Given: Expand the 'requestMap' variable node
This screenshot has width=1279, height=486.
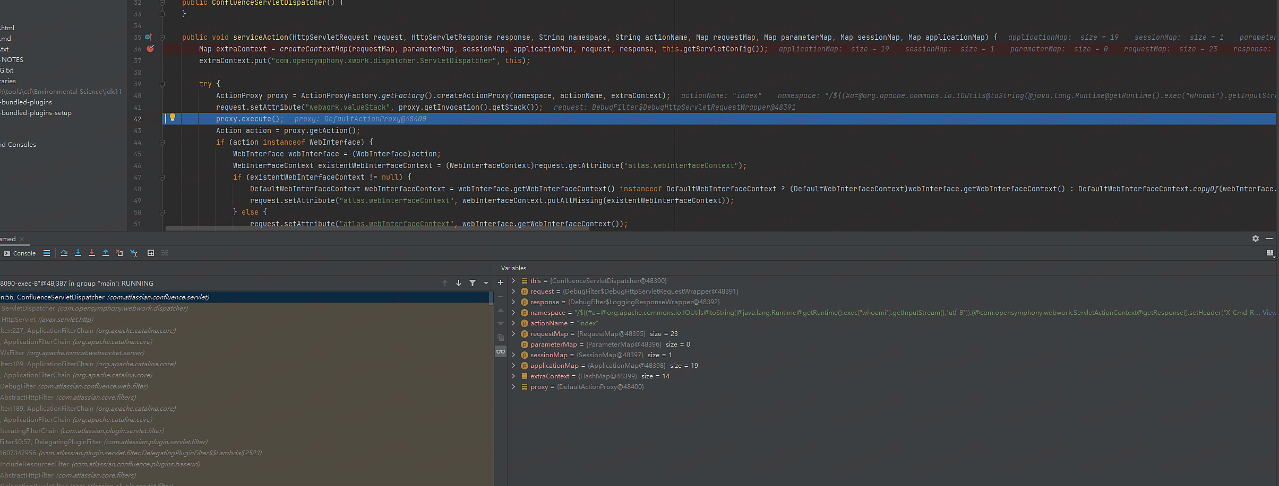Looking at the screenshot, I should (513, 334).
